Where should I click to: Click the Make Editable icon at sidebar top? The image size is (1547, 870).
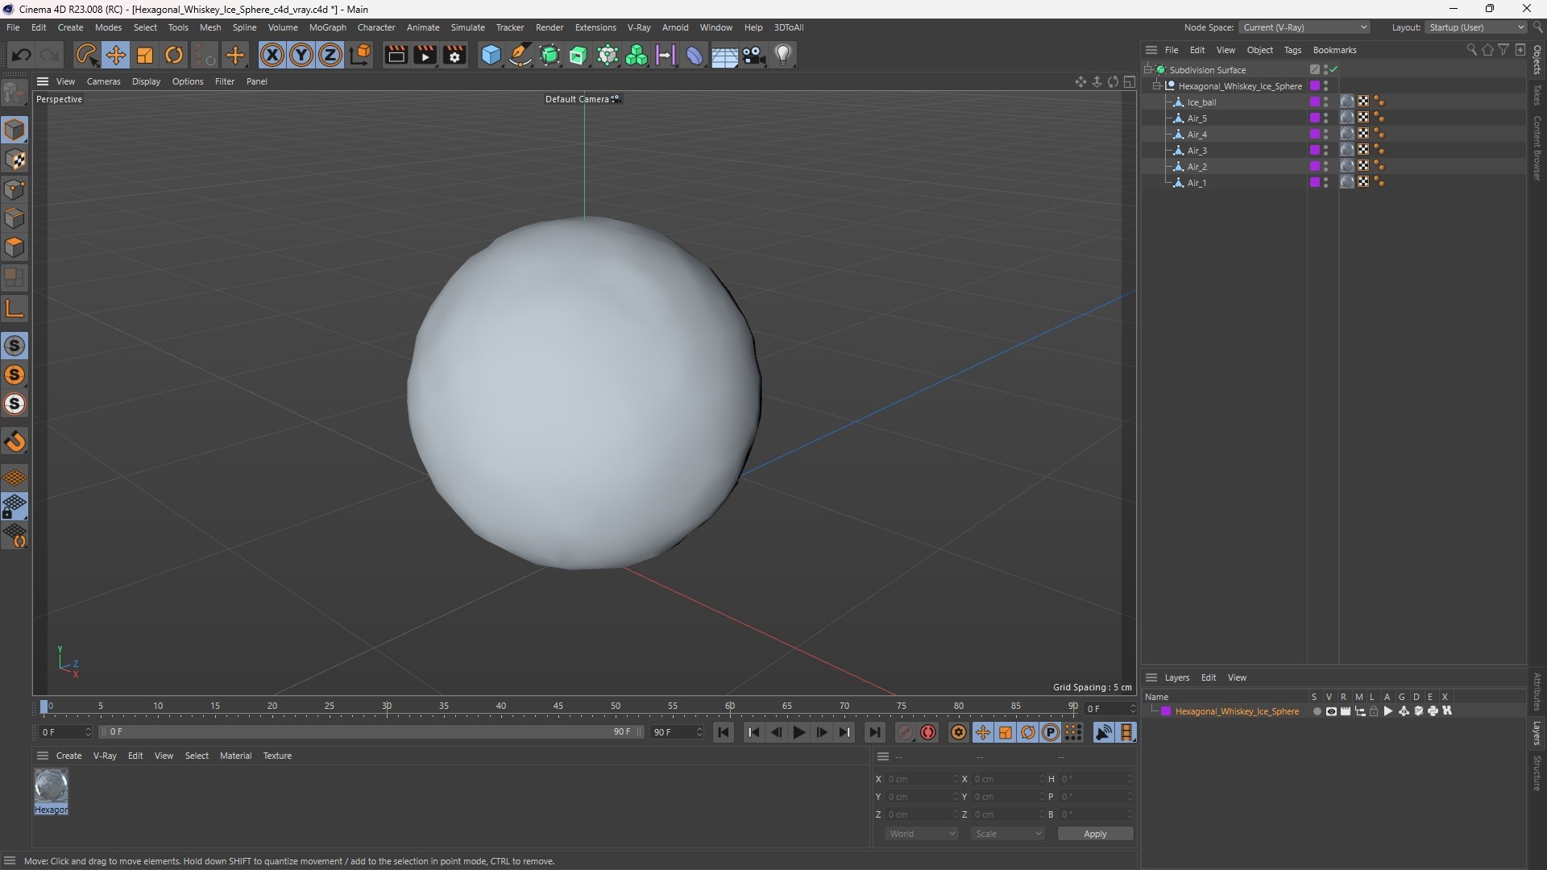pyautogui.click(x=15, y=93)
